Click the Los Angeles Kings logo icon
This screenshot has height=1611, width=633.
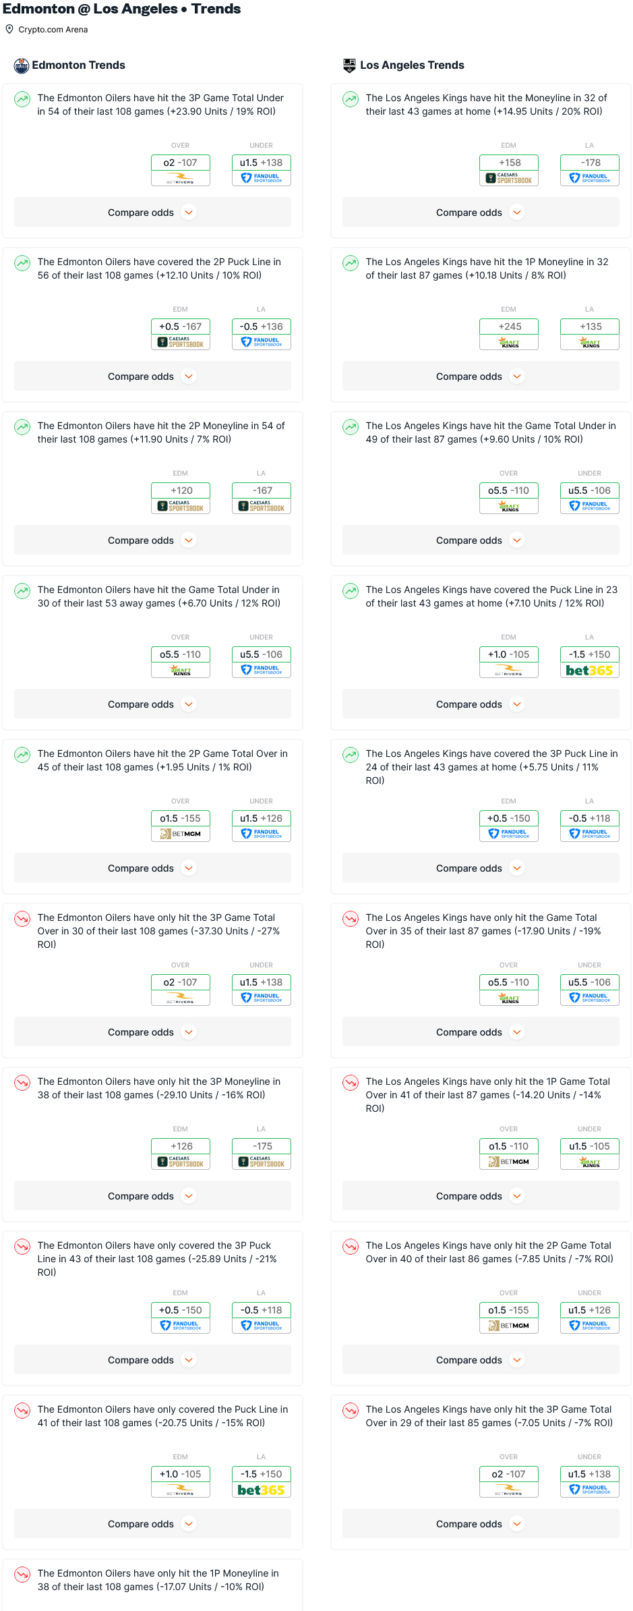point(349,65)
